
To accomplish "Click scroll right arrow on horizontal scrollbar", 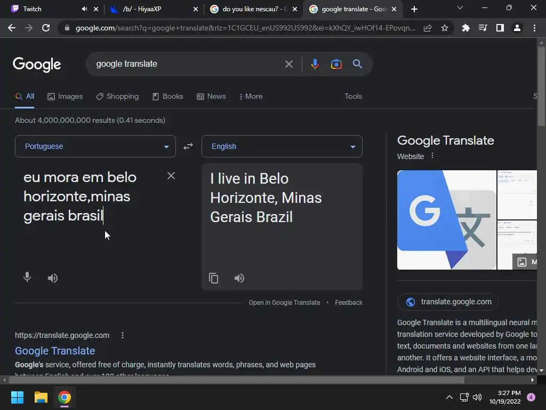I will pyautogui.click(x=533, y=380).
